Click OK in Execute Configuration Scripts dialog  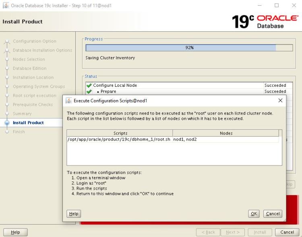[x=254, y=214]
